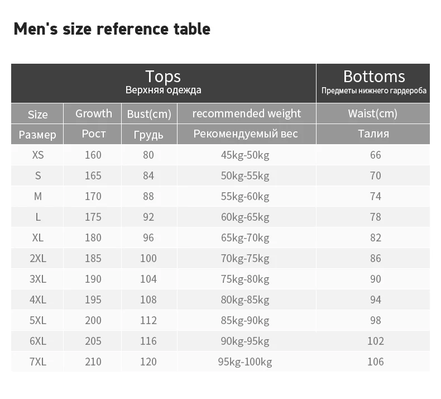The width and height of the screenshot is (441, 399).
Task: Select the Growth column header
Action: (x=93, y=114)
